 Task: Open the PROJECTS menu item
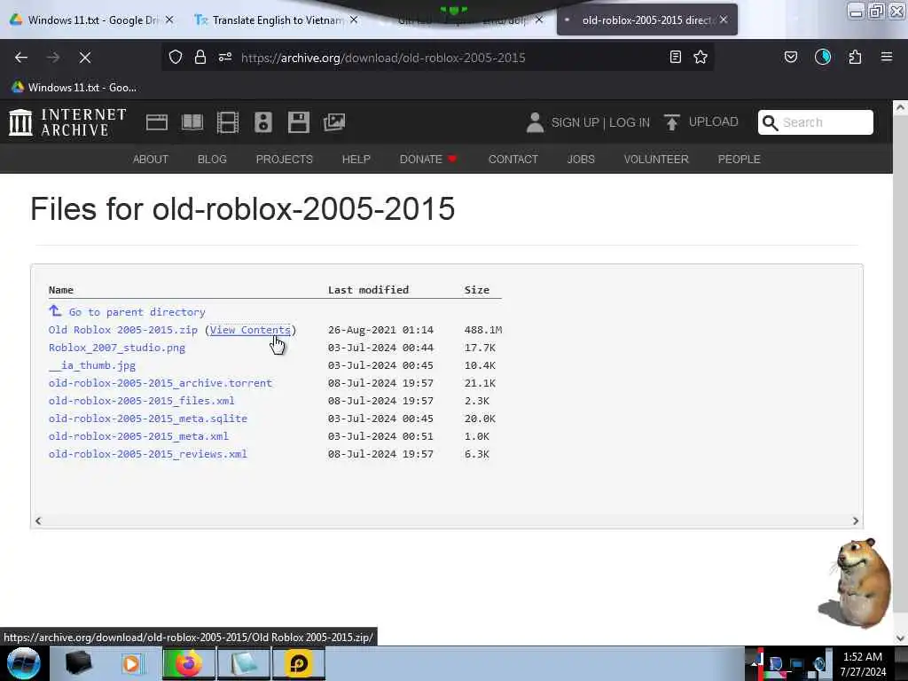tap(285, 160)
